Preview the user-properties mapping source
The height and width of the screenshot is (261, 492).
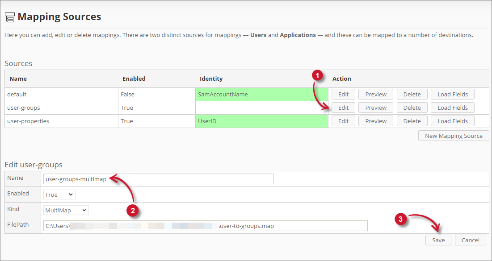(376, 121)
